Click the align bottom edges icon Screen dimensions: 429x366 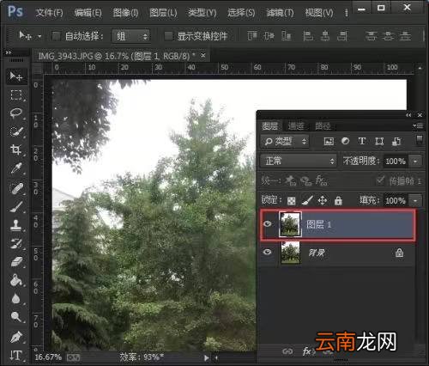(x=287, y=36)
